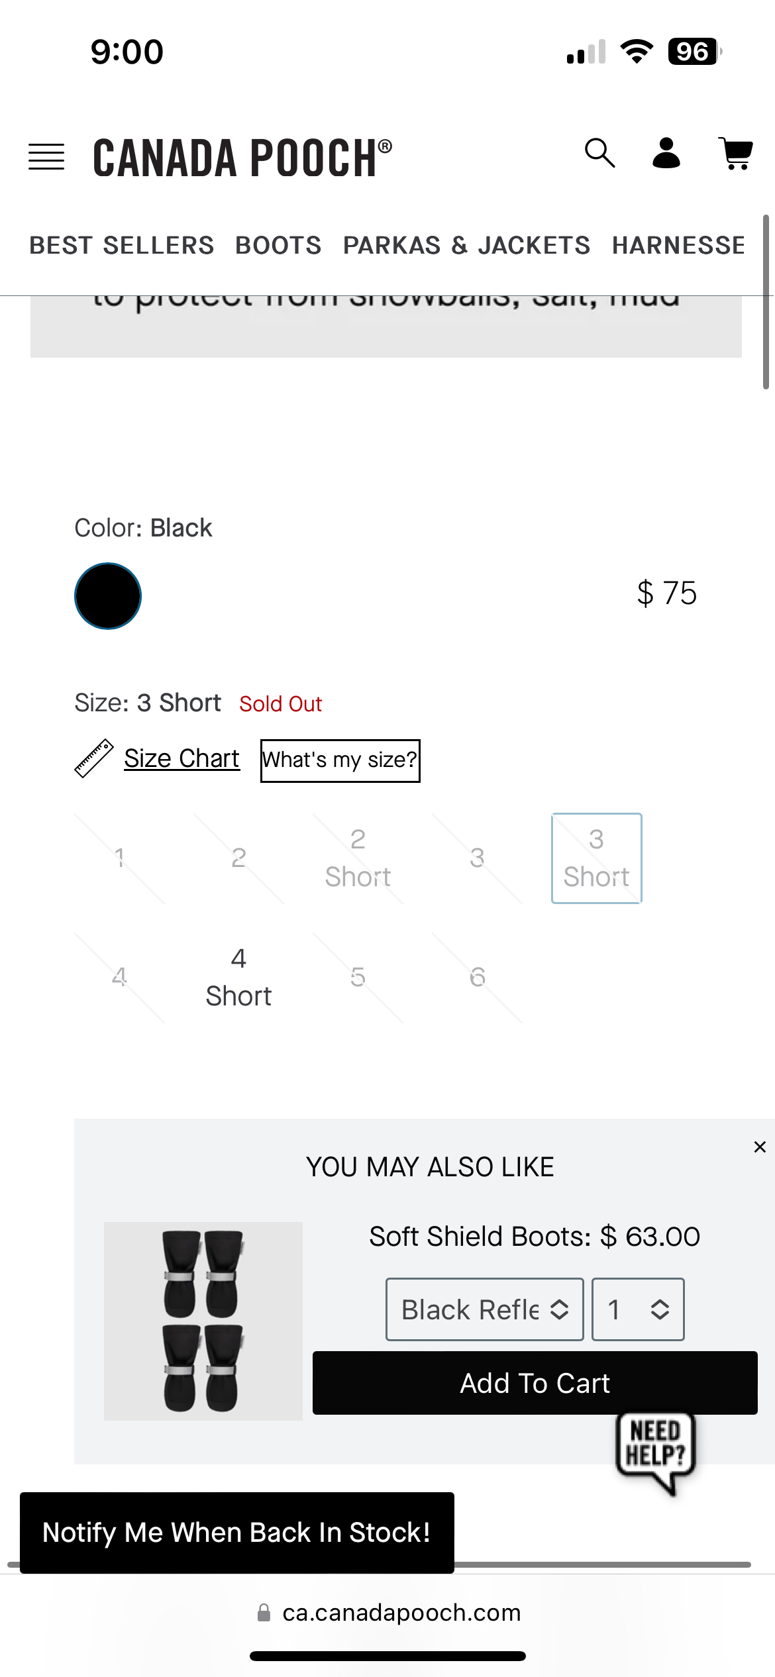Open the Need Help chat bubble
This screenshot has height=1677, width=775.
tap(655, 1452)
